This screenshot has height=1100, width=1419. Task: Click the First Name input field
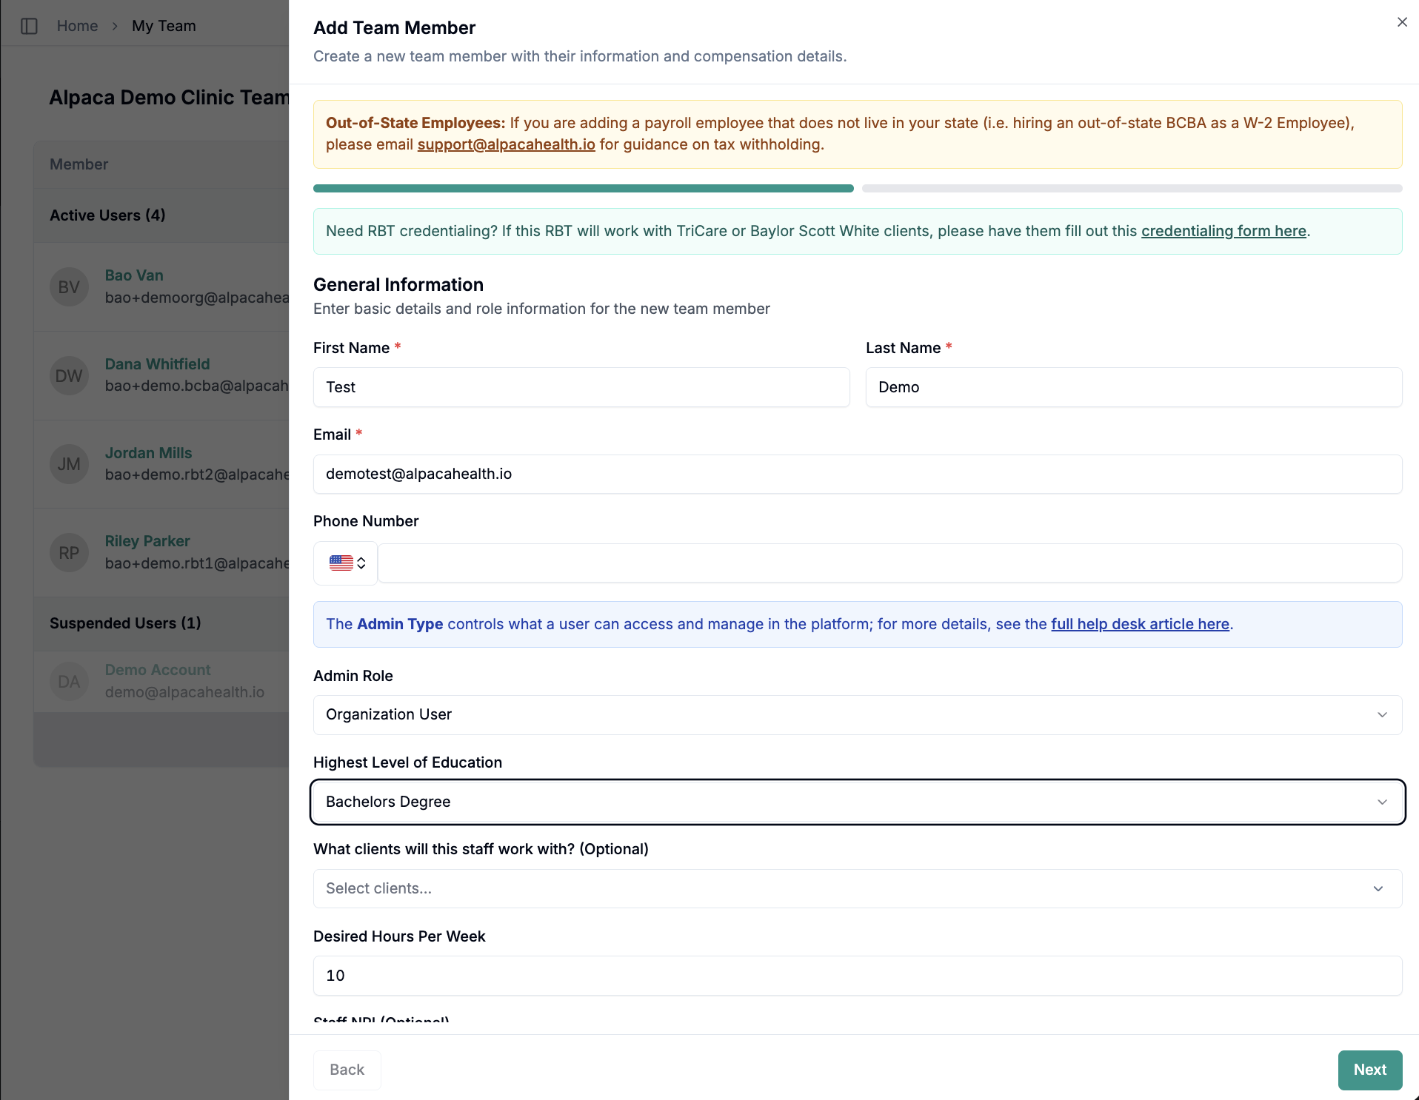(x=581, y=387)
